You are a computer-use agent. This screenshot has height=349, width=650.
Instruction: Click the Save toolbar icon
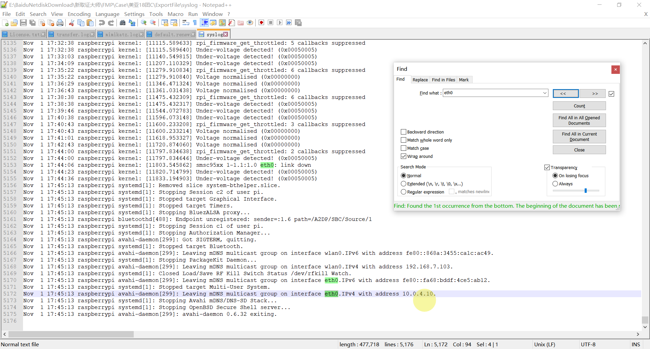click(23, 23)
